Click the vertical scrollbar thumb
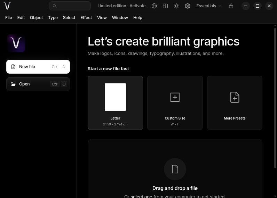277x198 pixels. tap(275, 98)
